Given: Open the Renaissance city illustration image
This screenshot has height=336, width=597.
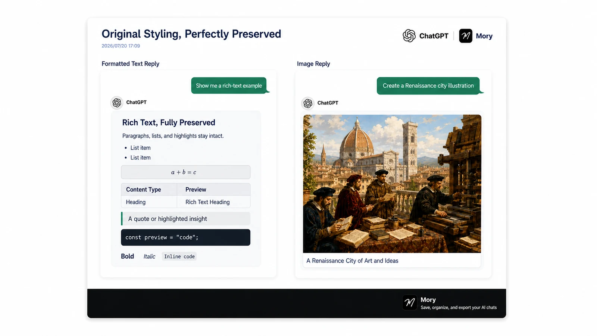Looking at the screenshot, I should click(392, 184).
